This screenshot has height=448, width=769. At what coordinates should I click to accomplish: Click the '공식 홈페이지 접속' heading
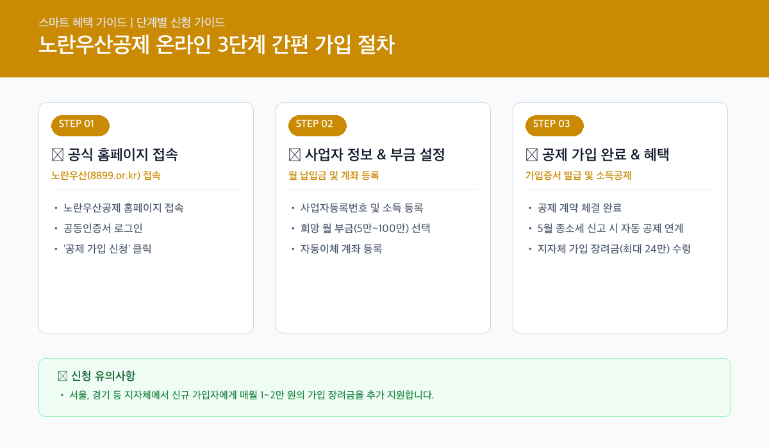[x=122, y=155]
